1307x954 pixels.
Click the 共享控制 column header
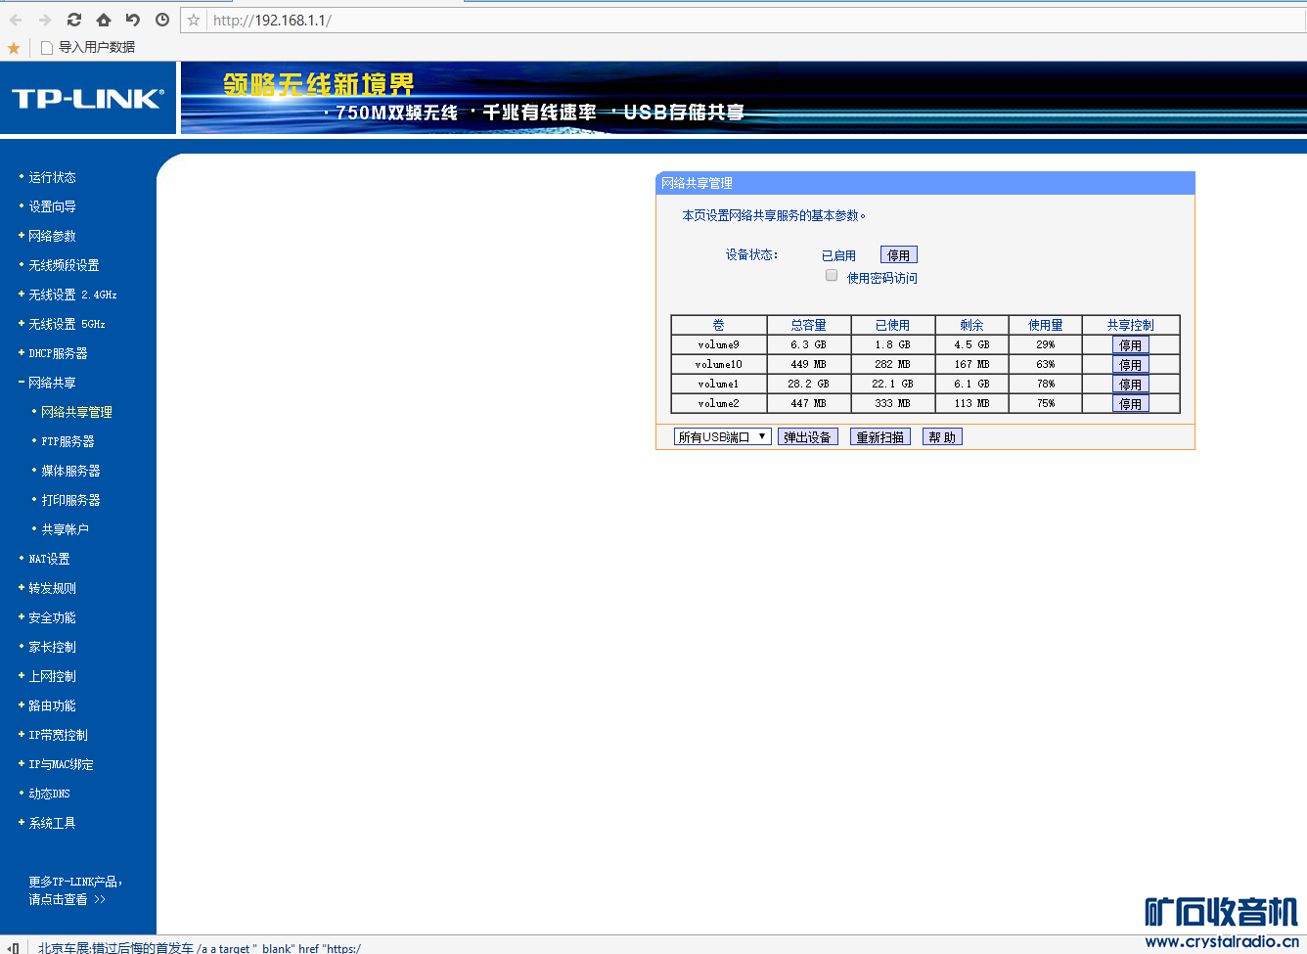1130,325
